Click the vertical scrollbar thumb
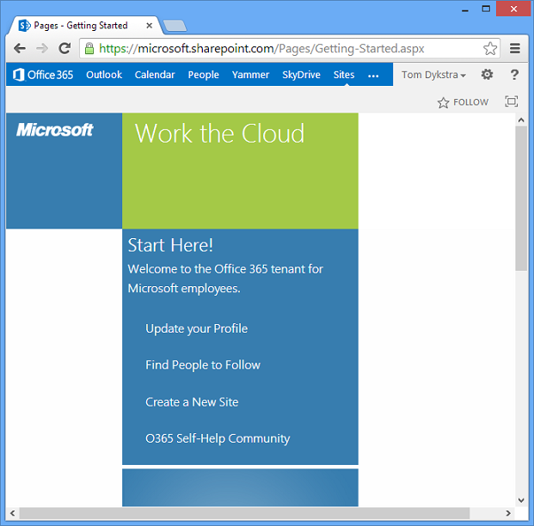This screenshot has width=534, height=526. pyautogui.click(x=521, y=199)
